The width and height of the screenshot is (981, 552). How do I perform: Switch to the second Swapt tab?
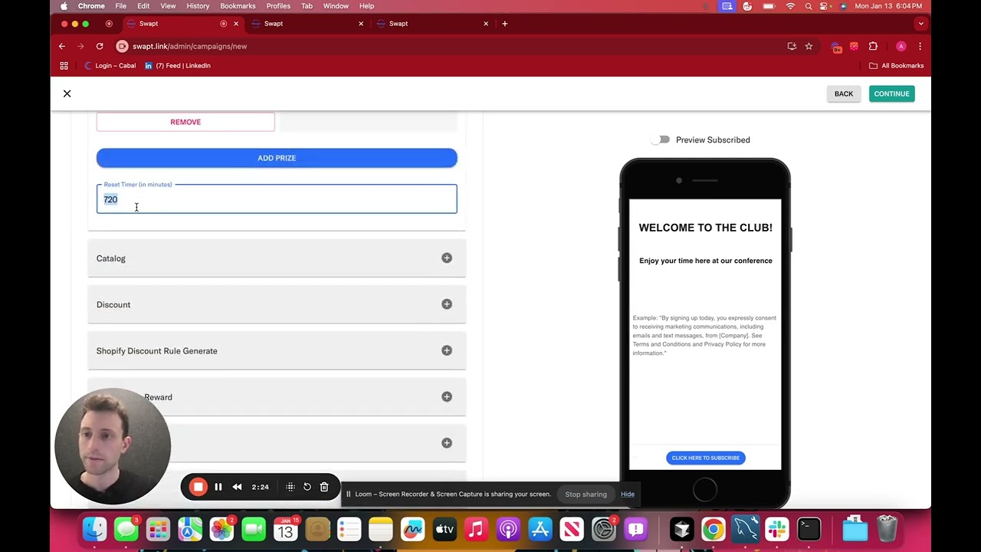point(307,24)
